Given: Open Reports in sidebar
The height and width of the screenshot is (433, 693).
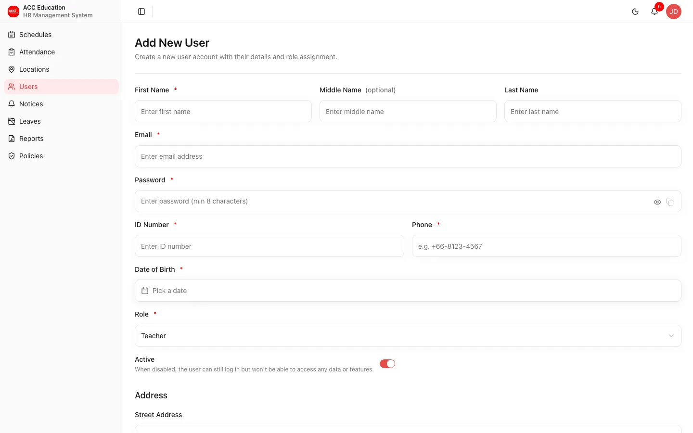Looking at the screenshot, I should tap(61, 139).
